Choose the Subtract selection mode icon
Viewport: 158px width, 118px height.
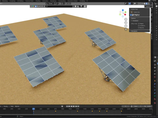click(135, 15)
